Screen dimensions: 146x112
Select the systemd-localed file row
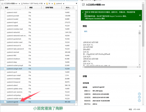click(x=38, y=19)
